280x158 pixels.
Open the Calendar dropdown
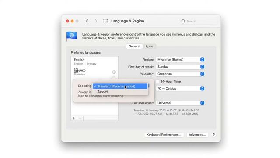click(x=180, y=74)
